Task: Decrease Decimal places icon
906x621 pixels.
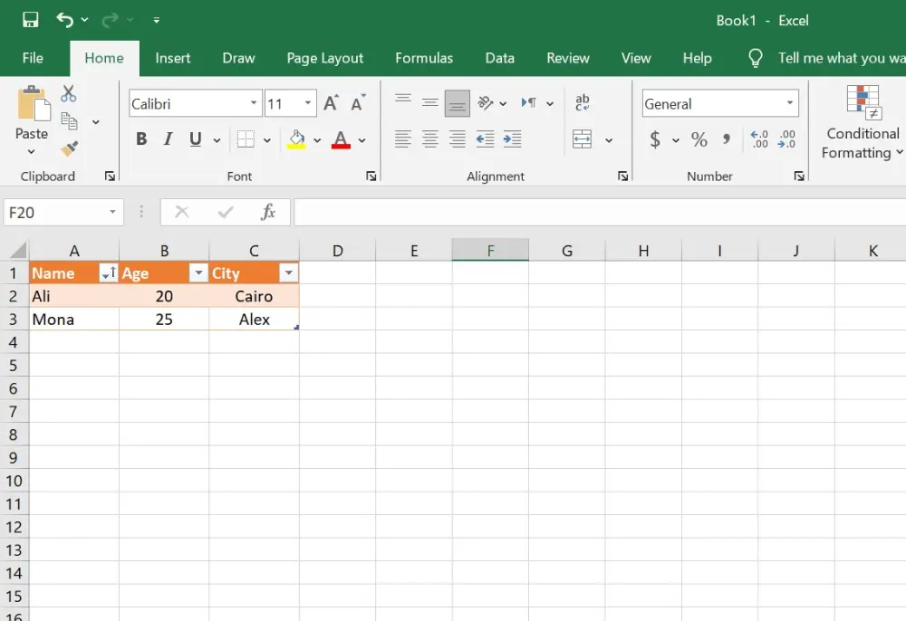Action: coord(786,139)
